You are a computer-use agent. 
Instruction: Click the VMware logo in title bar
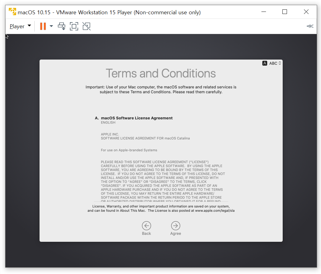pos(12,12)
